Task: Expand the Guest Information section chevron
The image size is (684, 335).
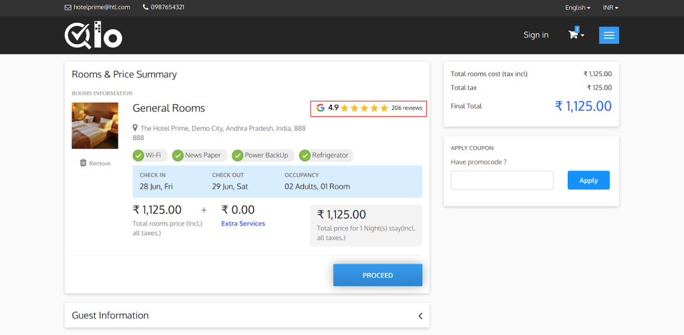Action: pyautogui.click(x=420, y=316)
